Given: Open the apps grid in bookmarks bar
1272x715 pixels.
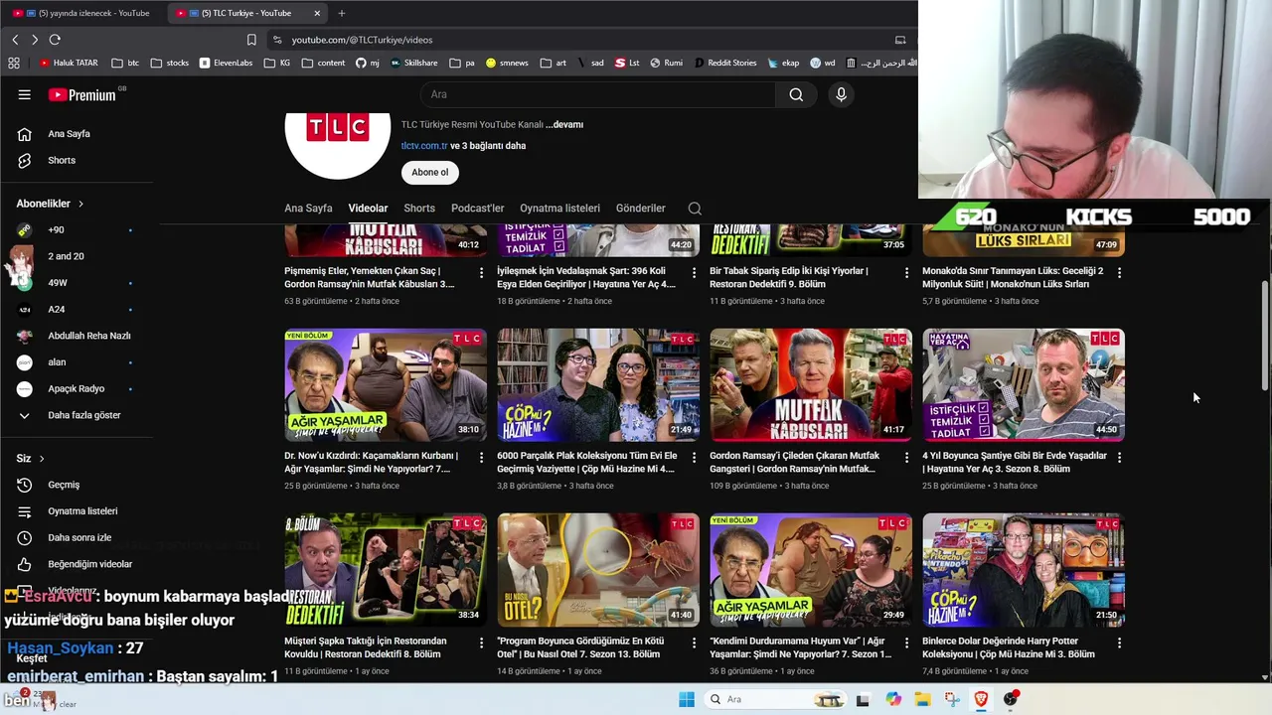Looking at the screenshot, I should click(x=14, y=63).
